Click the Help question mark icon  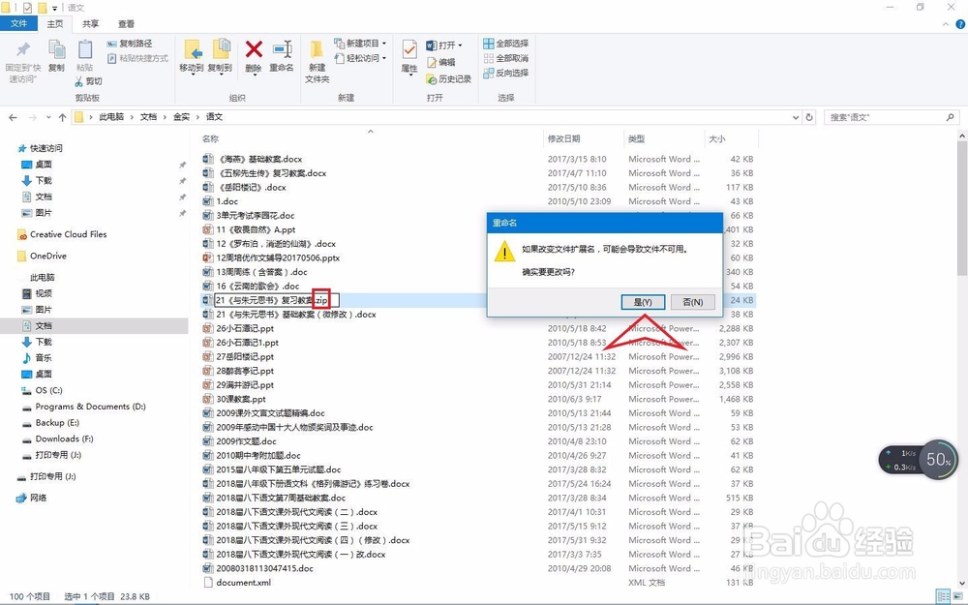[960, 24]
